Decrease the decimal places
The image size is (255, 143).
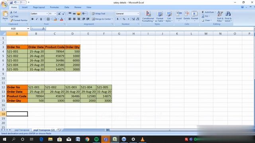tap(137, 19)
